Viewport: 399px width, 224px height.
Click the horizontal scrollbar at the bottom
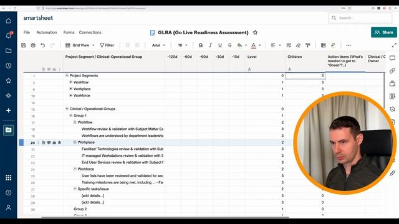[165, 217]
